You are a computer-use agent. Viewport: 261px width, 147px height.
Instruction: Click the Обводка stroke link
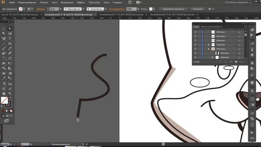click(x=40, y=9)
